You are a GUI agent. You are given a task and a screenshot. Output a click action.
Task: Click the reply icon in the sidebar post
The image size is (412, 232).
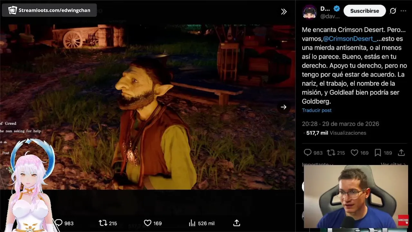point(308,153)
